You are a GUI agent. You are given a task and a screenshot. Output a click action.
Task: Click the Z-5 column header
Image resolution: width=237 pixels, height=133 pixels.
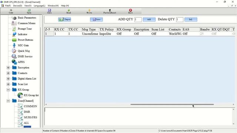tap(49, 30)
